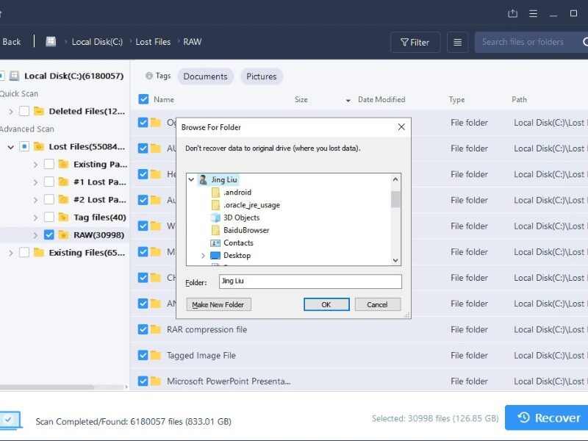The width and height of the screenshot is (588, 441).
Task: Expand the Deleted Files tree node
Action: click(x=12, y=111)
